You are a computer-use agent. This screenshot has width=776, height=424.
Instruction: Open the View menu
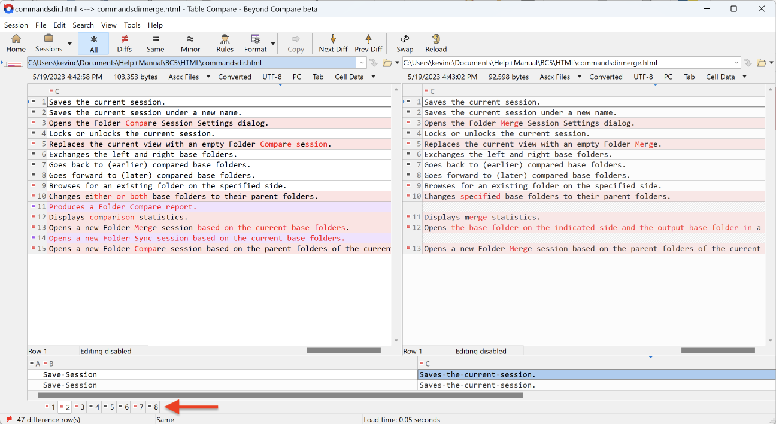tap(109, 25)
